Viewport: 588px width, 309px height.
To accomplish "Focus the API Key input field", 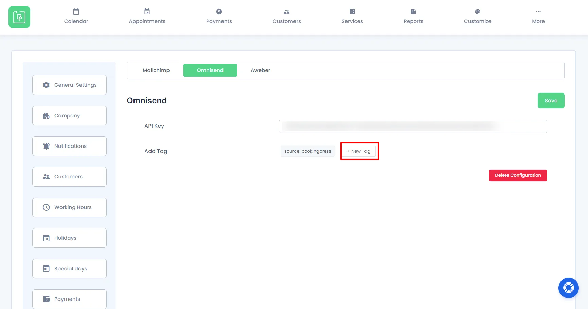I will click(413, 126).
